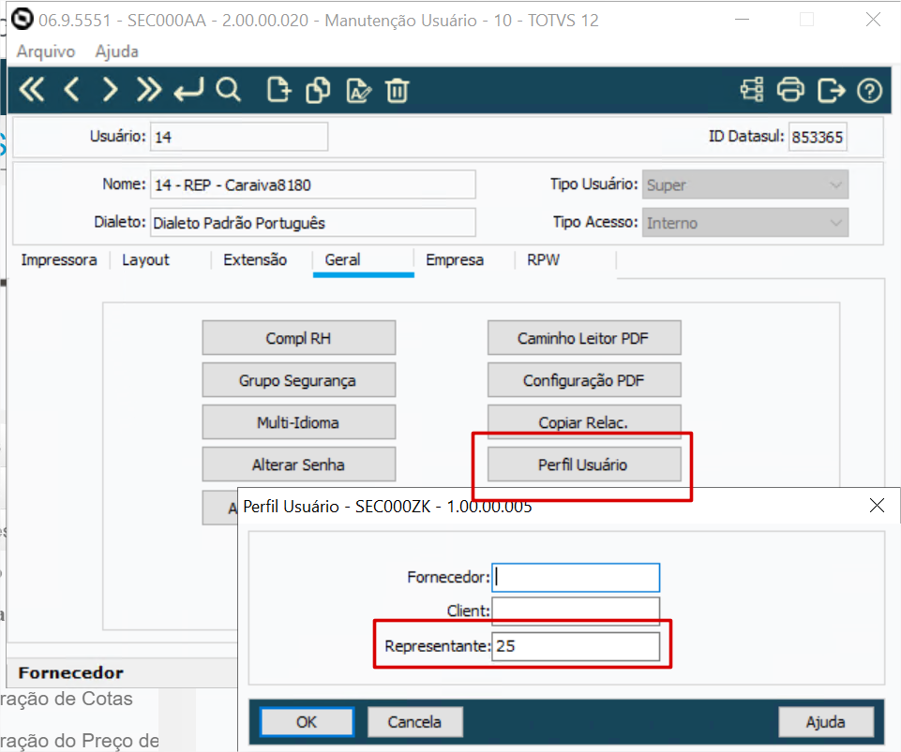Click Cancela in Perfil Usuário dialog

pyautogui.click(x=414, y=722)
